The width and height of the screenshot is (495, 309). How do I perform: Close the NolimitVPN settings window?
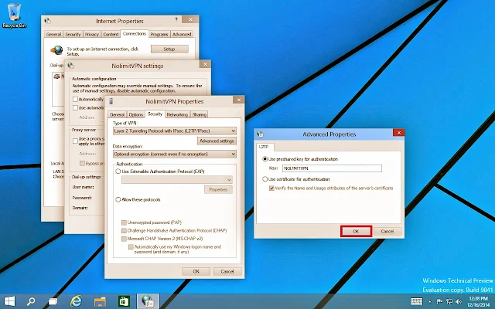click(205, 64)
